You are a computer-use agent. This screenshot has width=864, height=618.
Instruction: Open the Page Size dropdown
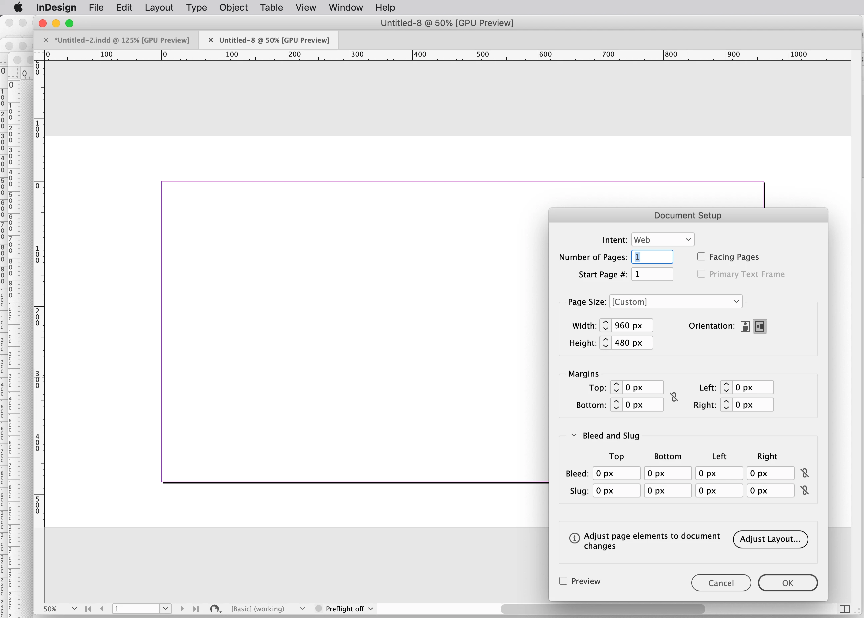pos(675,302)
